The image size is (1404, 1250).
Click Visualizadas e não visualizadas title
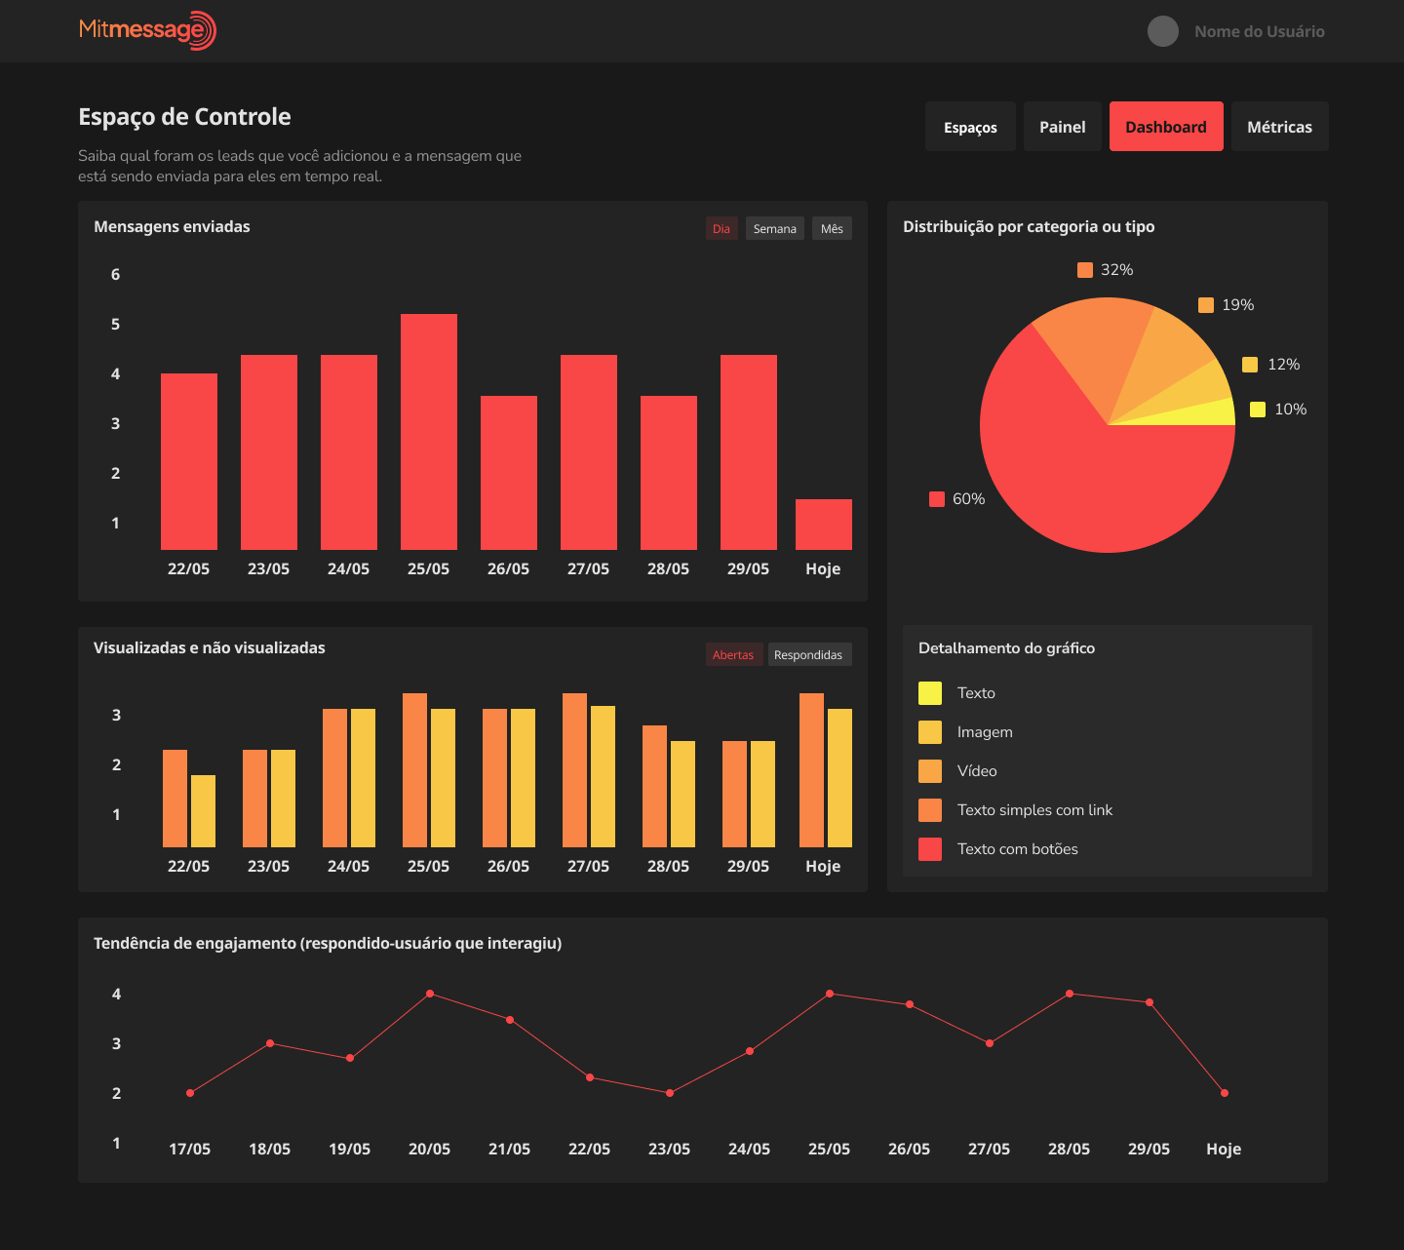click(x=210, y=647)
